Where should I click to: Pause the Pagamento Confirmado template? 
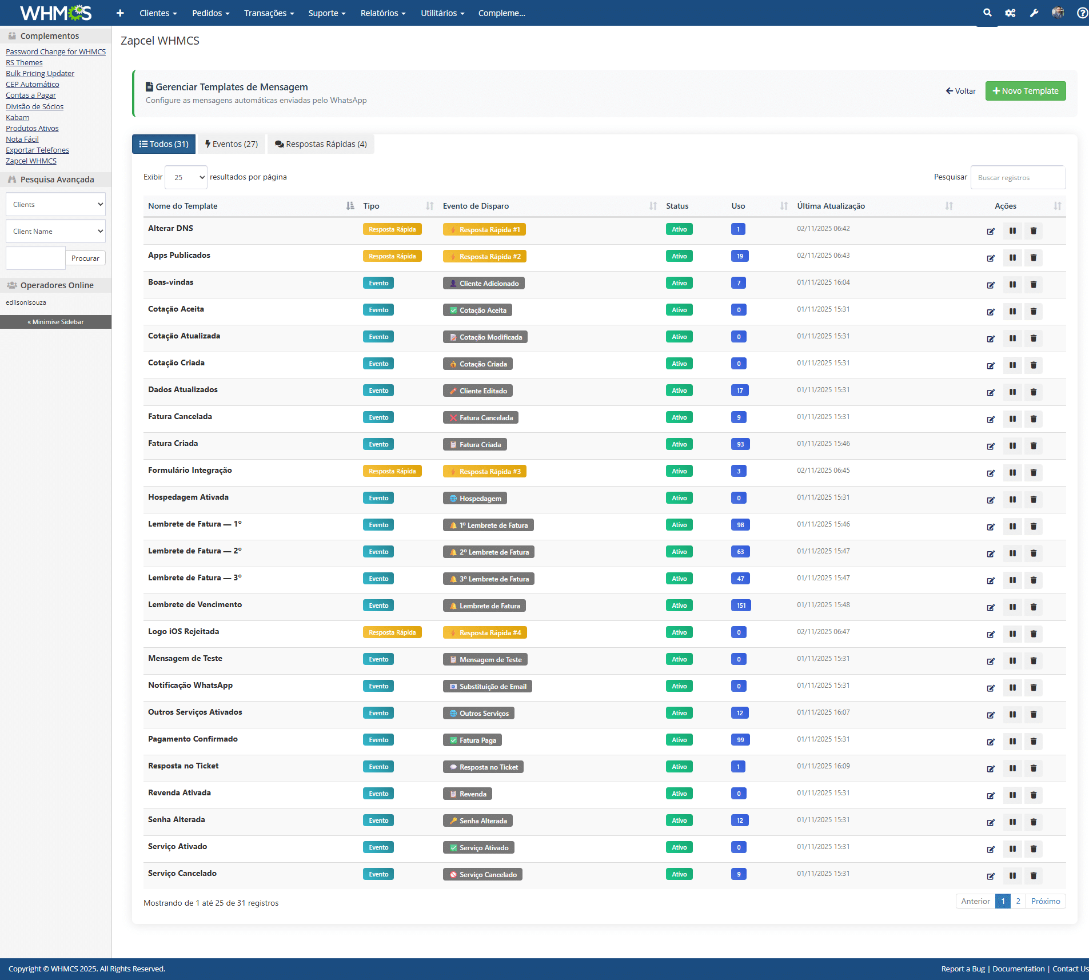click(1012, 742)
